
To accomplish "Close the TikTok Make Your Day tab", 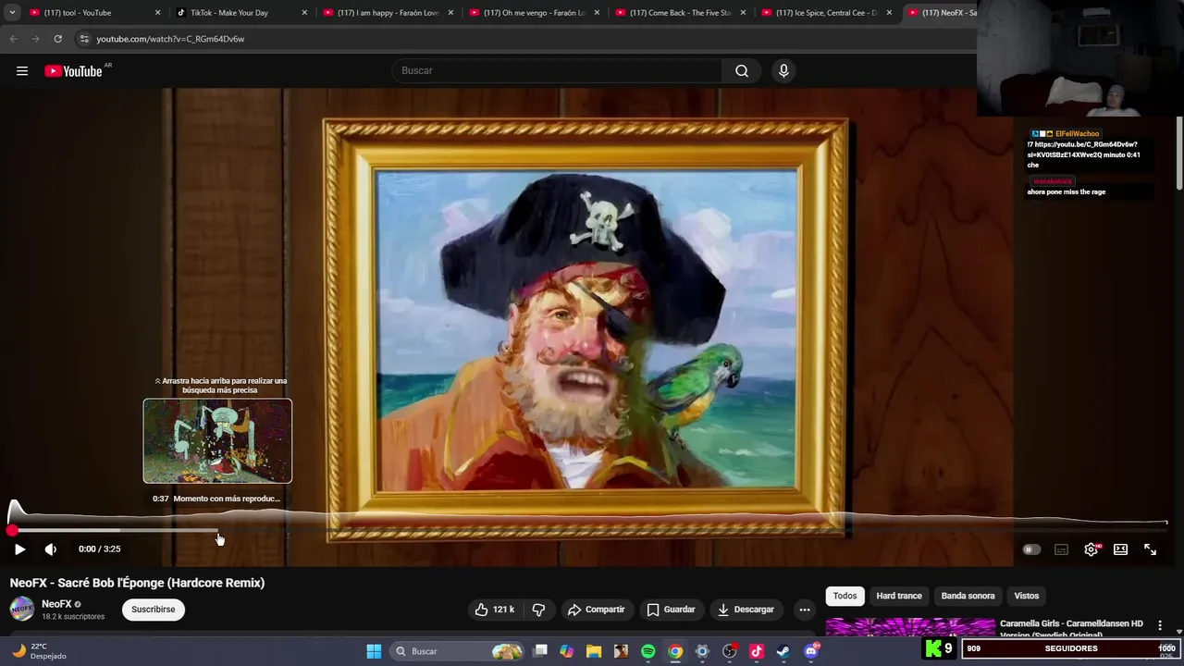I will click(x=304, y=13).
